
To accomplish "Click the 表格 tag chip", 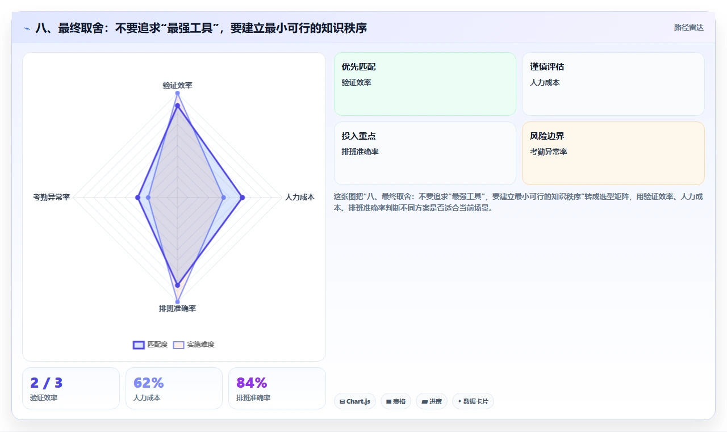I will [396, 401].
